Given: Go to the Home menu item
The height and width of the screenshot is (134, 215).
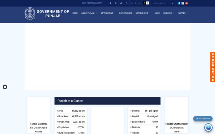Looking at the screenshot, I should point(75,13).
